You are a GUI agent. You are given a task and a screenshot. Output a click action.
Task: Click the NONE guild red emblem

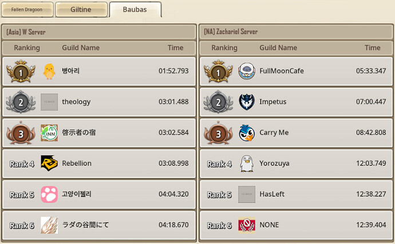coord(247,225)
